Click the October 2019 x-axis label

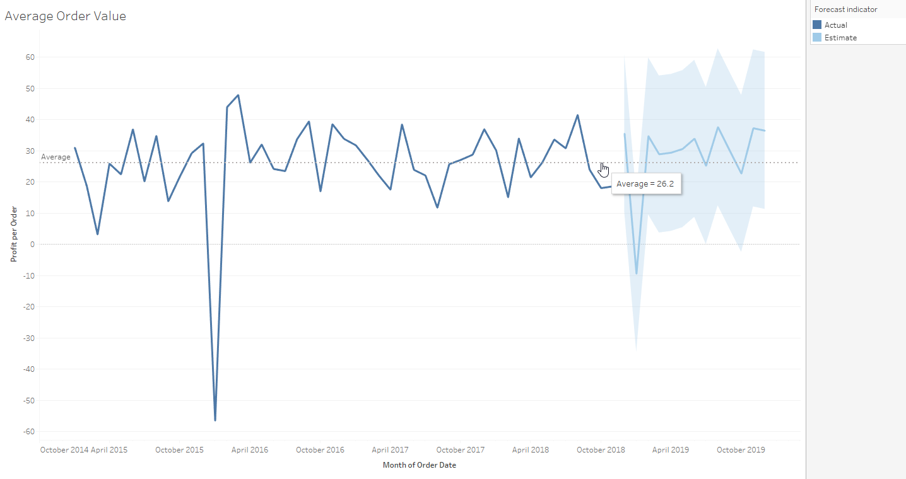click(741, 450)
